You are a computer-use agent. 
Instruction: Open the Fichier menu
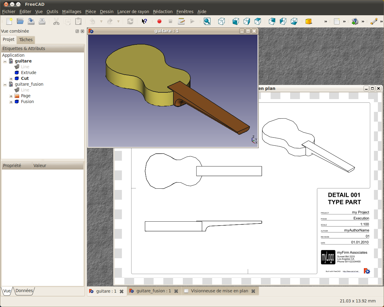9,12
